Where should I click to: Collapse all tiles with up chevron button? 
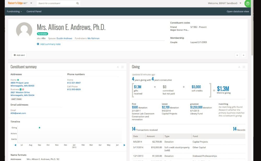243,55
